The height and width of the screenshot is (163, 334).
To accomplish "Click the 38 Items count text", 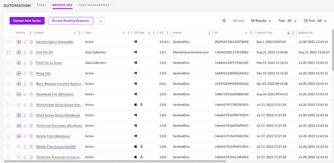I will [238, 21].
